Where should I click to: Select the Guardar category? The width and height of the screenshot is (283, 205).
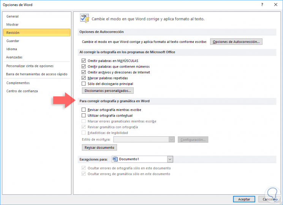37,41
